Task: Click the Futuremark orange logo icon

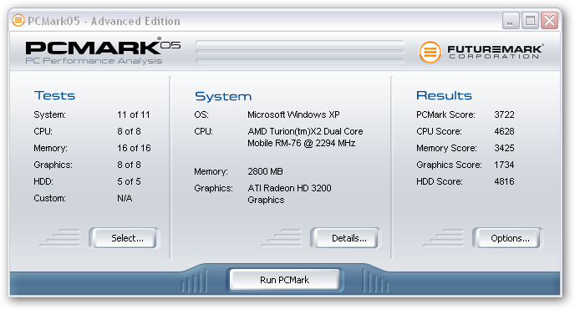Action: coord(430,52)
